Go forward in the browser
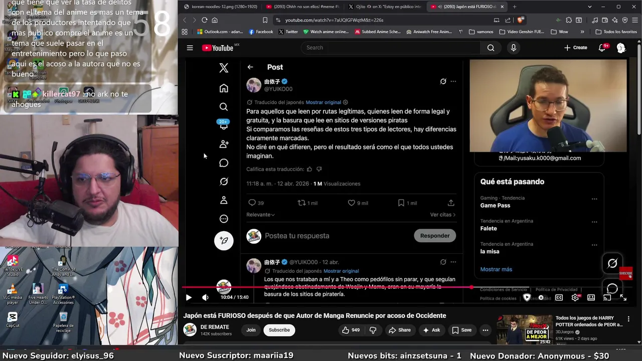Viewport: 642px width, 361px height. 194,20
